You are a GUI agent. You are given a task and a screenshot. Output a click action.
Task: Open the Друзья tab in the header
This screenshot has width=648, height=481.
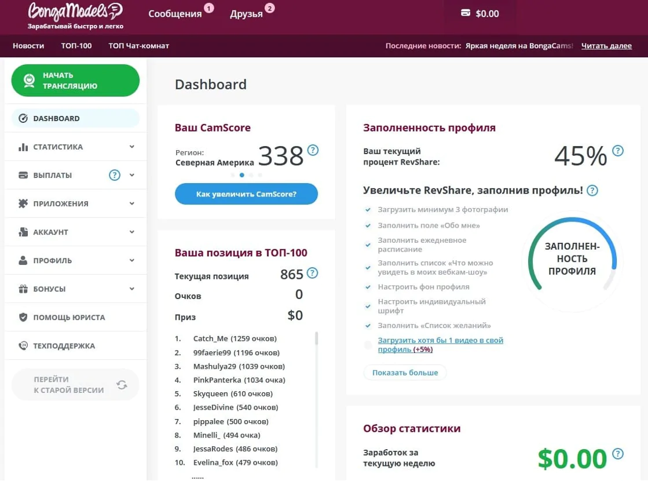tap(246, 14)
